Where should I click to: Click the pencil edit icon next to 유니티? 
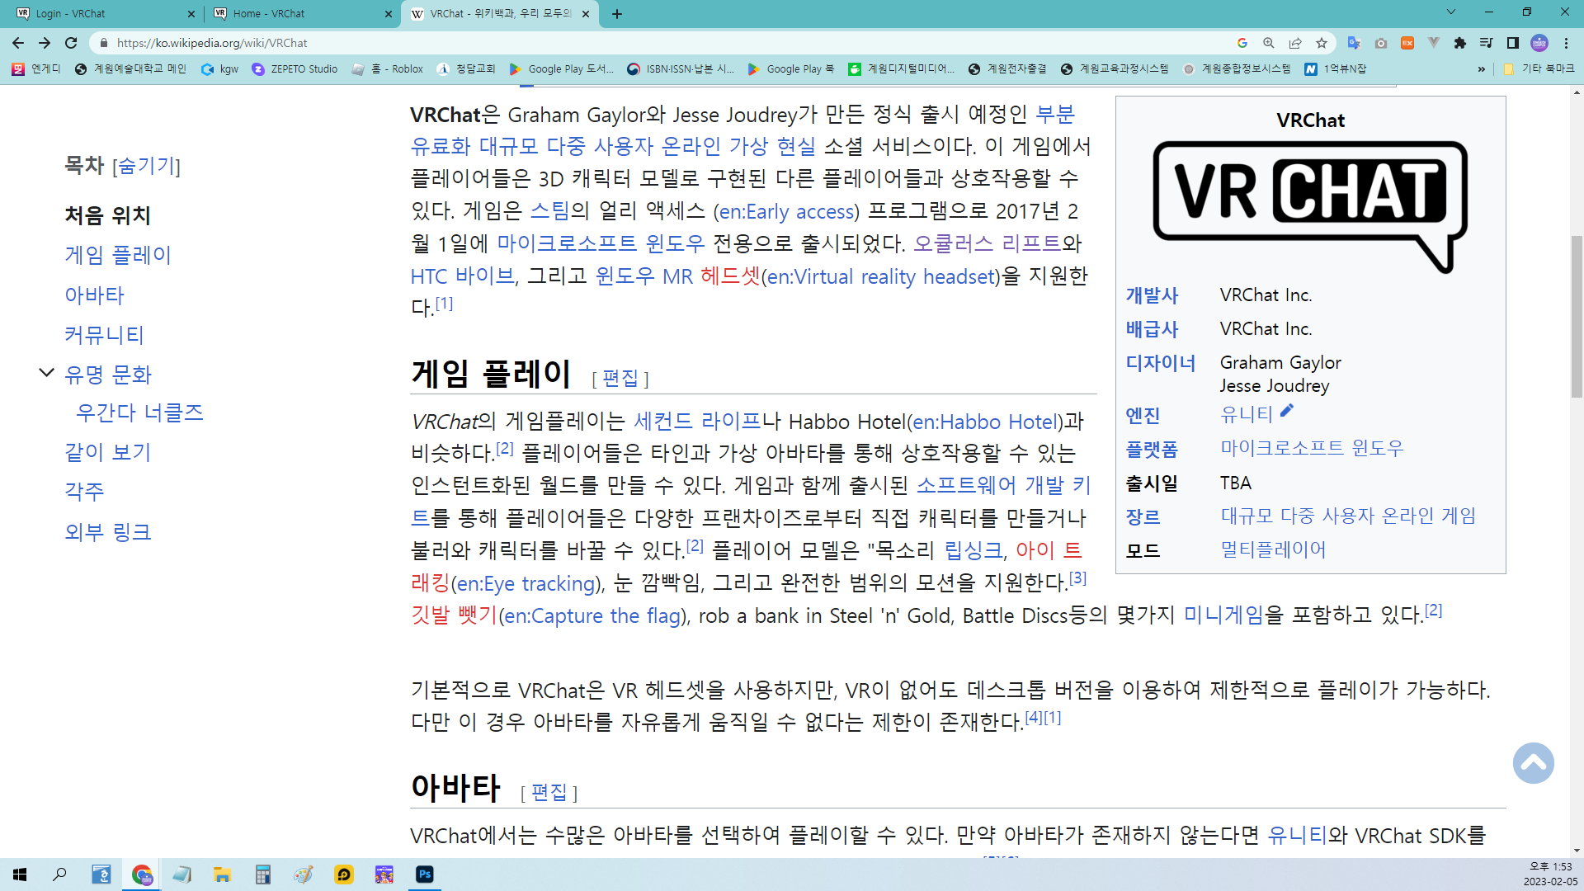(x=1287, y=411)
